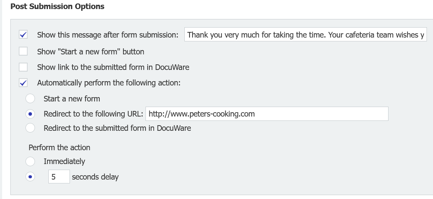Click the "seconds delay" label text

coord(95,177)
